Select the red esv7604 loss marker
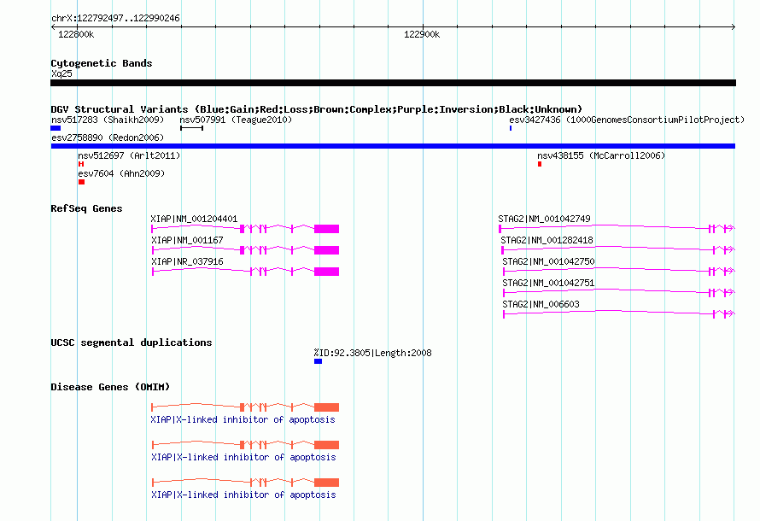Viewport: 760px width, 521px height. tap(81, 182)
